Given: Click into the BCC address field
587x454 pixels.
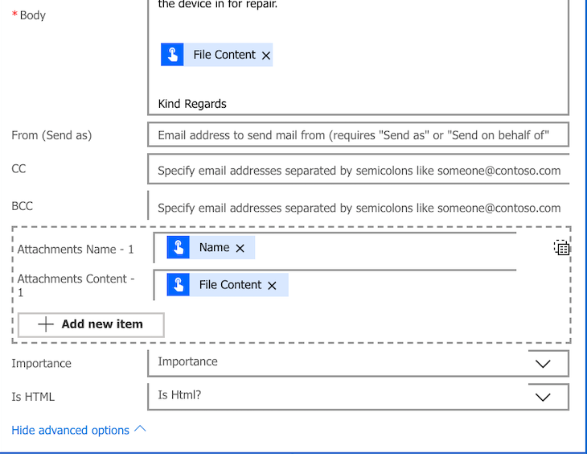Looking at the screenshot, I should click(x=359, y=206).
